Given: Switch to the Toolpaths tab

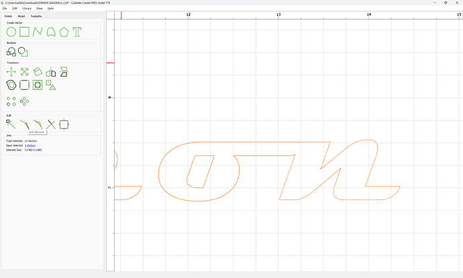Looking at the screenshot, I should pyautogui.click(x=36, y=16).
